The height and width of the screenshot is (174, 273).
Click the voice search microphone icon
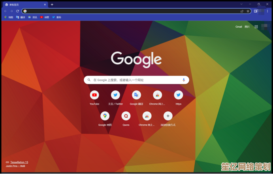click(184, 80)
